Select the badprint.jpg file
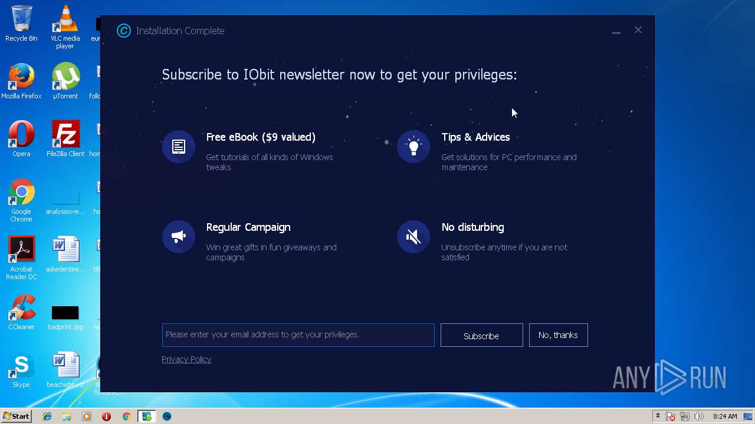 tap(65, 318)
